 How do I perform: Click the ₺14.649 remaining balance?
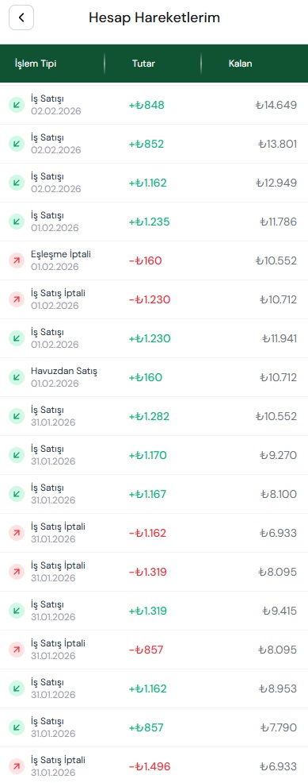coord(276,106)
